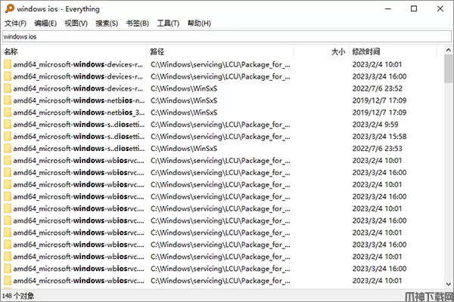The width and height of the screenshot is (454, 302).
Task: Sort results by the 名称 column header
Action: tap(75, 51)
